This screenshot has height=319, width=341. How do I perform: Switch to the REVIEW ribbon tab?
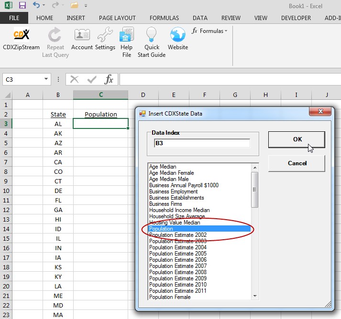coord(231,18)
